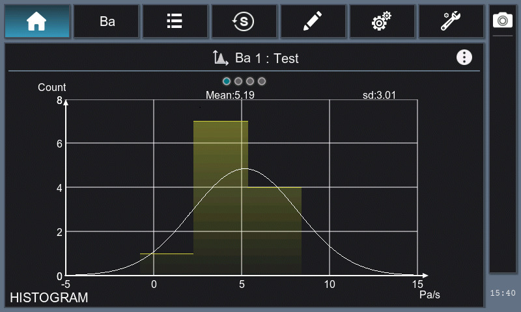Click the y-axis value 6
This screenshot has height=312, width=521.
[59, 144]
